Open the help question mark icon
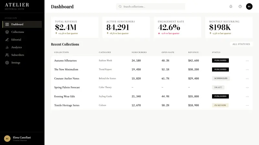This screenshot has width=259, height=145. [240, 6]
